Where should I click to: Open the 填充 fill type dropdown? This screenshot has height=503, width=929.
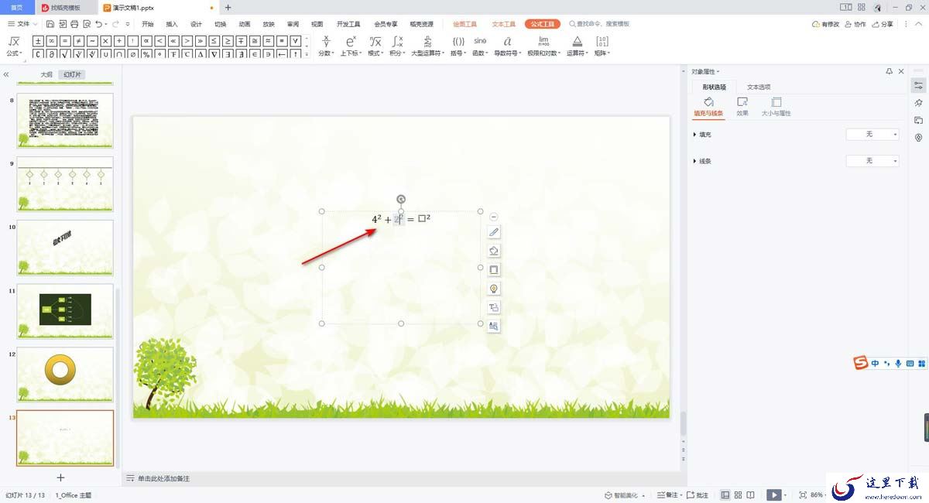point(872,135)
